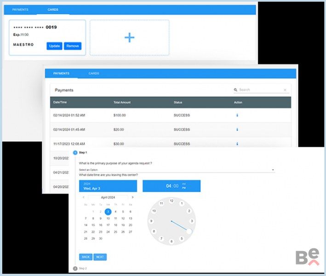Go to previous month in calendar
This screenshot has height=276, width=326.
point(83,197)
